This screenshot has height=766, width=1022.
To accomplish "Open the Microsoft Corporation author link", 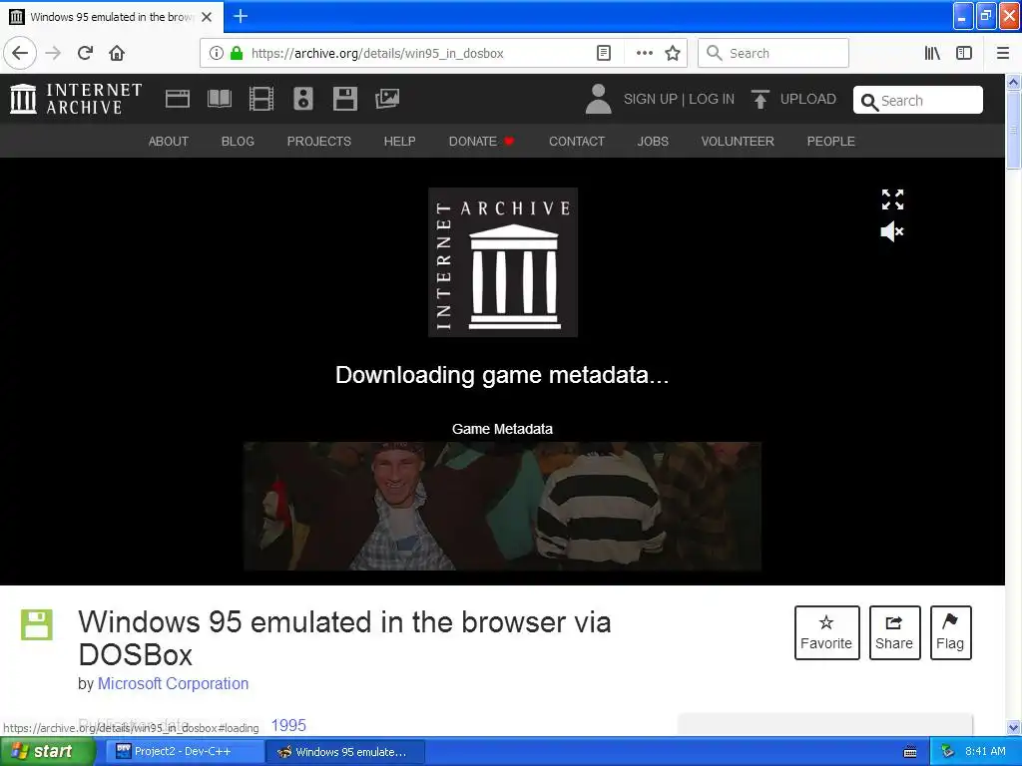I will click(x=173, y=683).
